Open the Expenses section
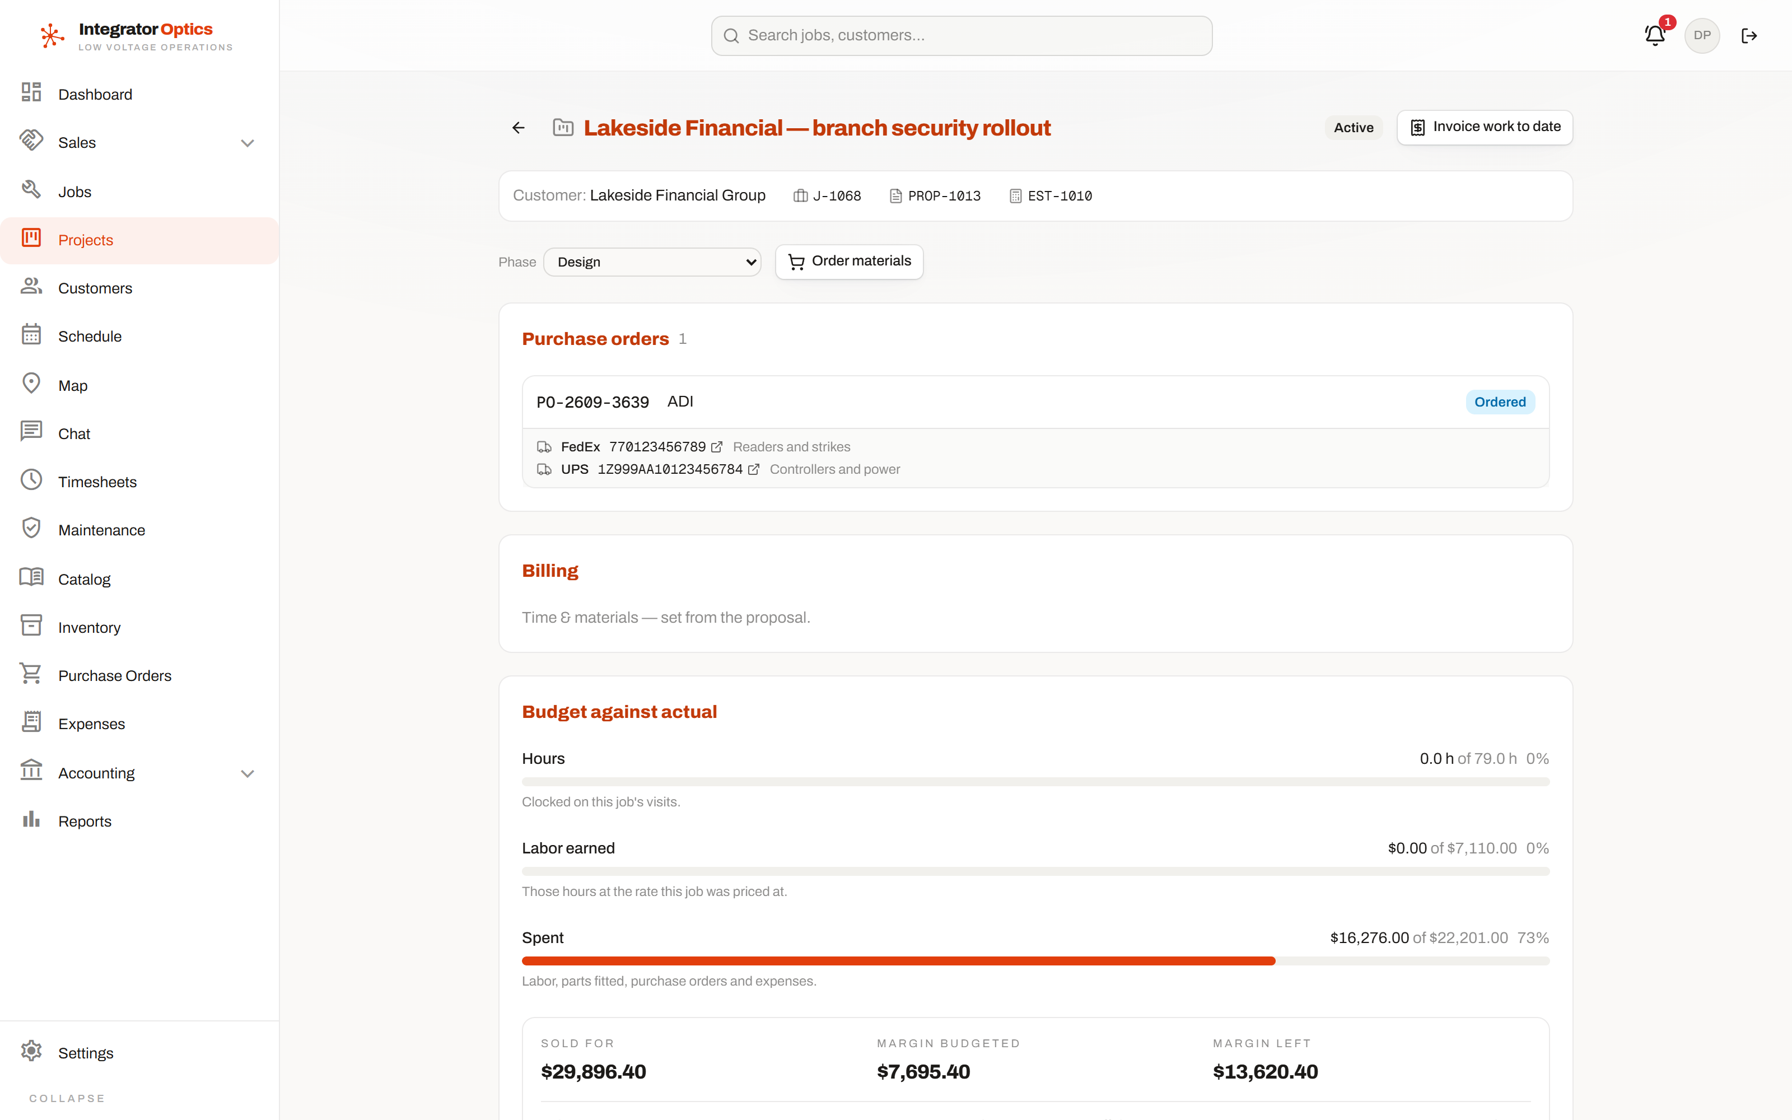This screenshot has height=1120, width=1792. 139,724
